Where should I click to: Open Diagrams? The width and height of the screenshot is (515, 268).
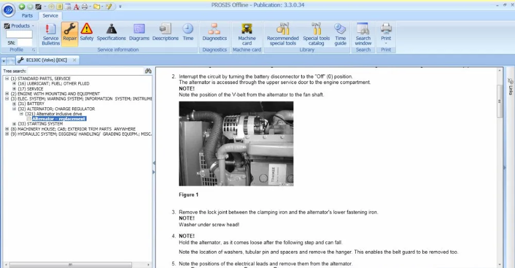(139, 32)
